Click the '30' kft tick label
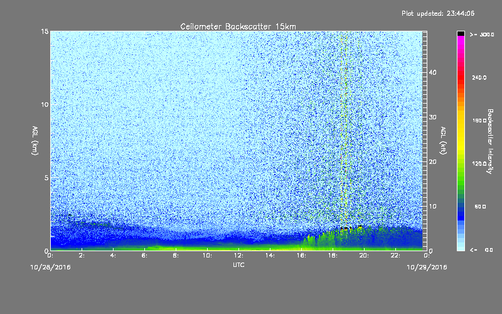This screenshot has width=502, height=314. click(432, 117)
